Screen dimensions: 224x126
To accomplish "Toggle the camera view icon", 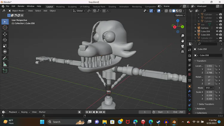I will pos(182,46).
